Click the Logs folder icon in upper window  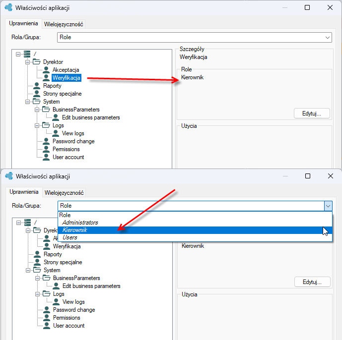tap(46, 125)
